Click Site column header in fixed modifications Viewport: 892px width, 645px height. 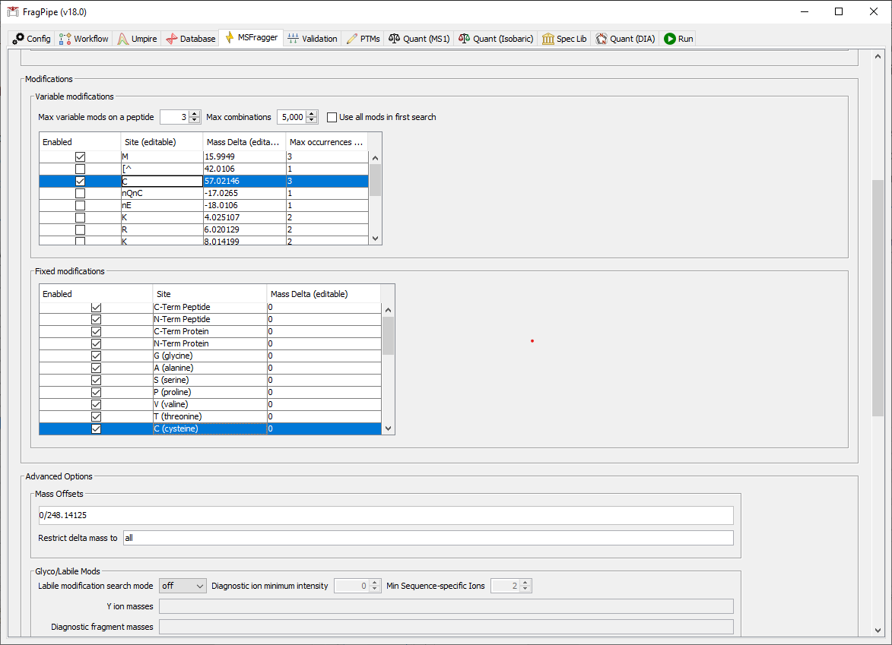click(210, 294)
